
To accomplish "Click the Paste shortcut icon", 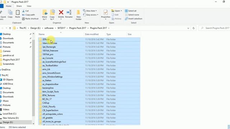I will point(23,19).
